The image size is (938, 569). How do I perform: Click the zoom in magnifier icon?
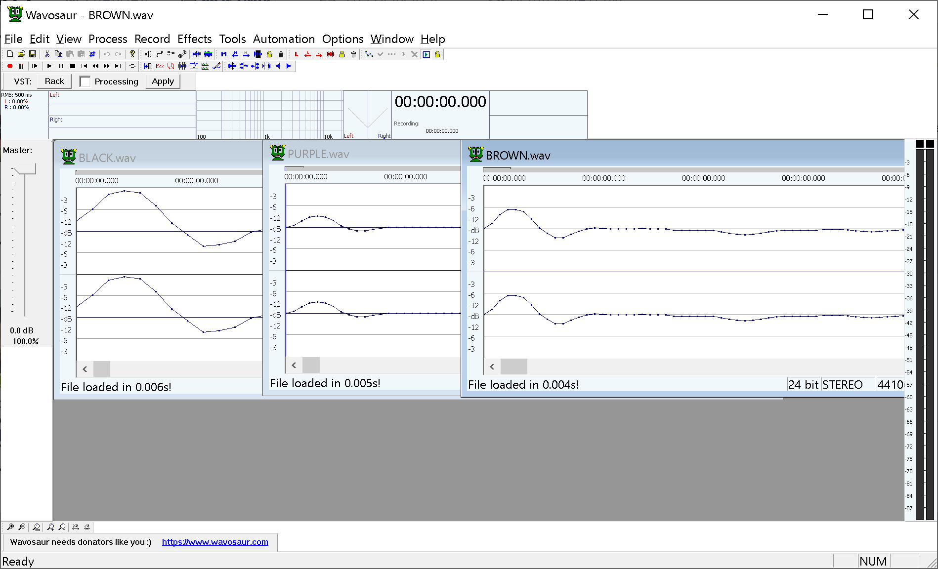[10, 527]
